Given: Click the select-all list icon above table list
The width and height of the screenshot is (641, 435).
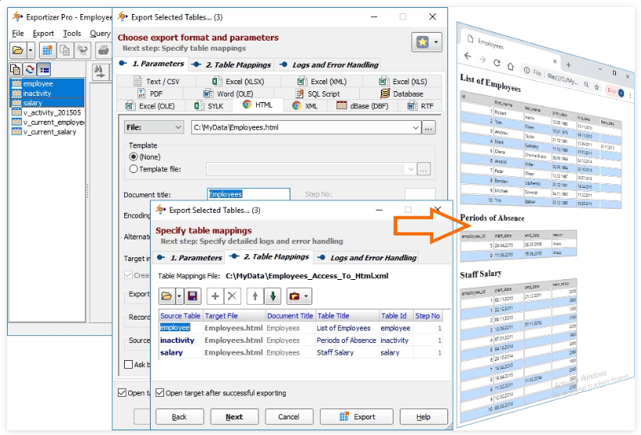Looking at the screenshot, I should coord(44,70).
